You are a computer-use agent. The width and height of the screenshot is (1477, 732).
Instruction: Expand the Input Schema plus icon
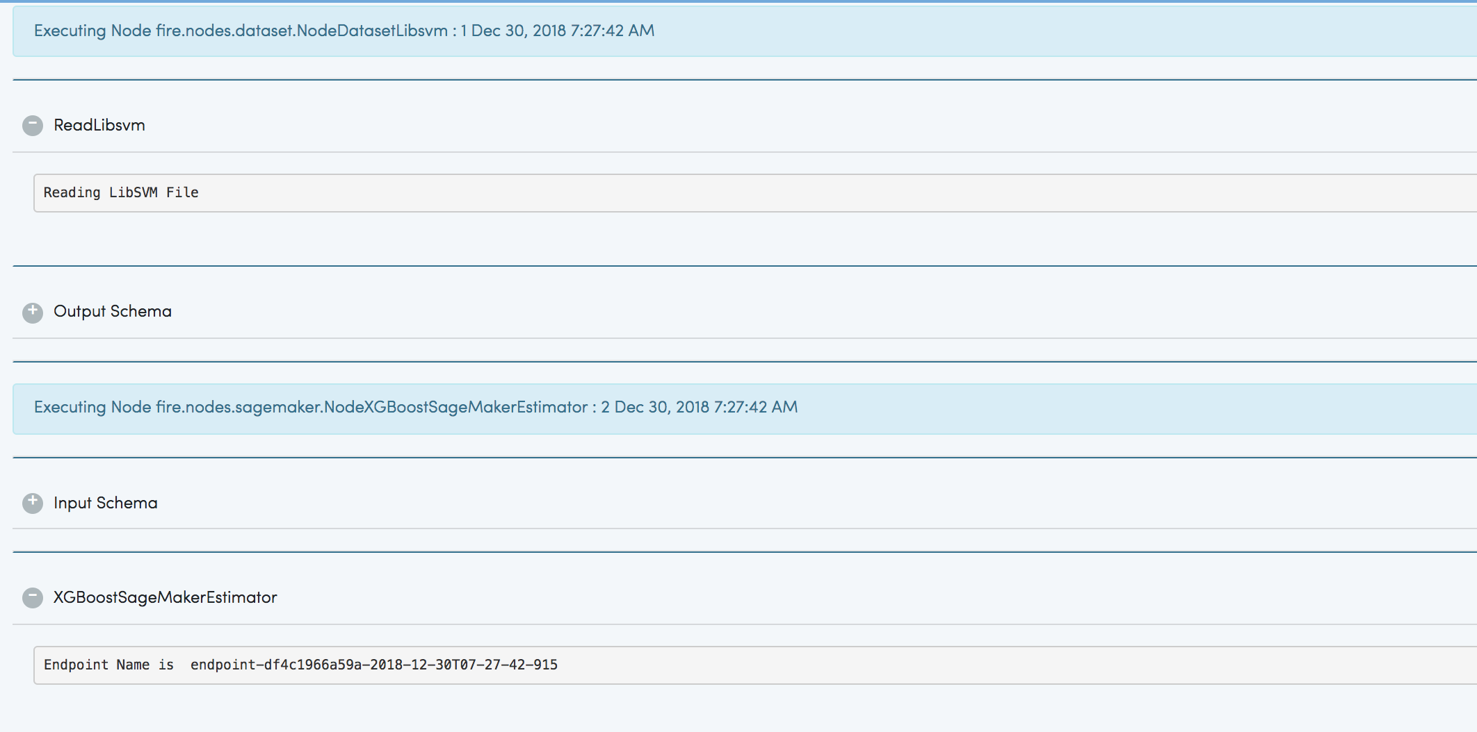[x=33, y=504]
